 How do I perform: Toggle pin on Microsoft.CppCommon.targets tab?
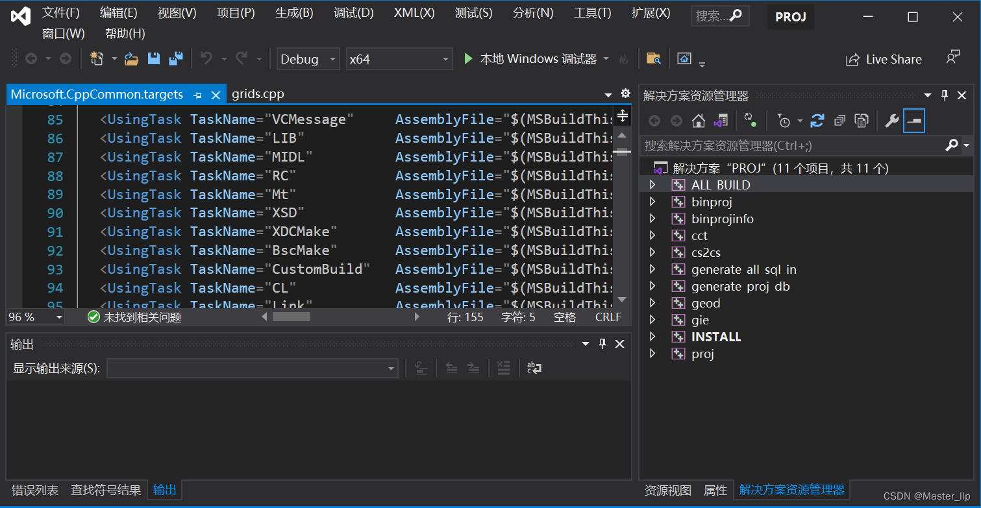coord(198,95)
